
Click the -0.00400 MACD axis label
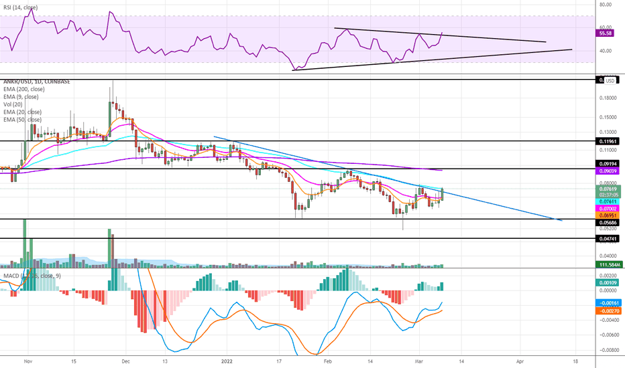609,320
